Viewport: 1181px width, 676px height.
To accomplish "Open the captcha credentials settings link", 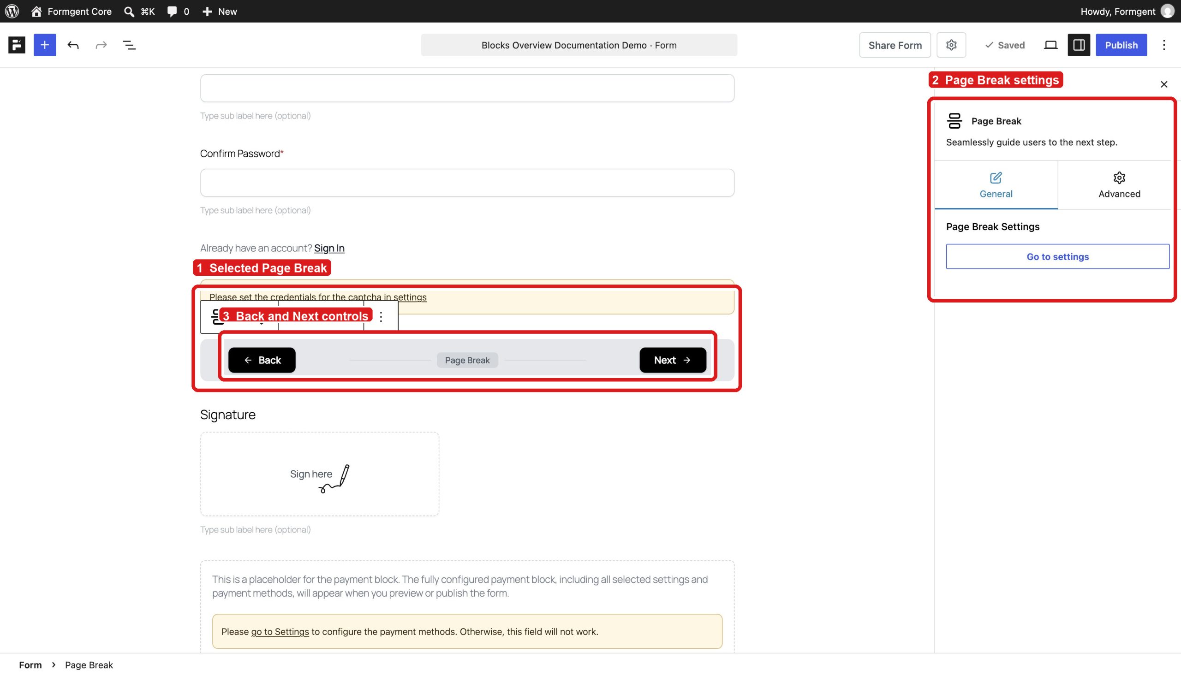I will coord(410,297).
